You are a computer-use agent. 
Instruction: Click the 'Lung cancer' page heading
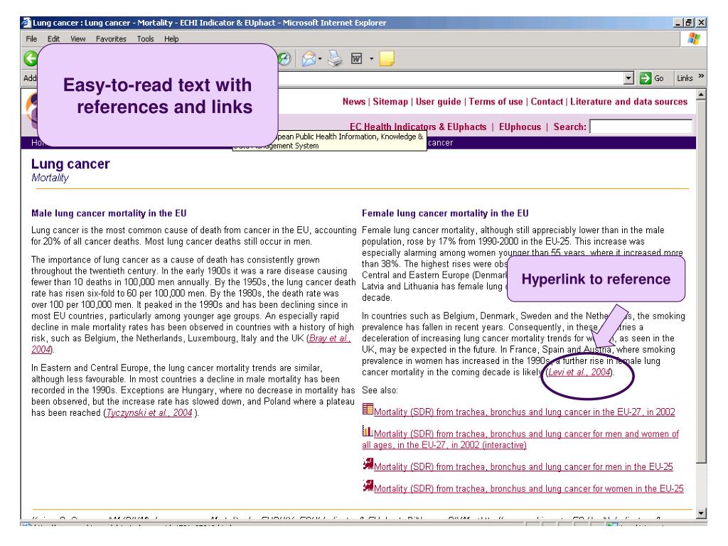pyautogui.click(x=70, y=164)
